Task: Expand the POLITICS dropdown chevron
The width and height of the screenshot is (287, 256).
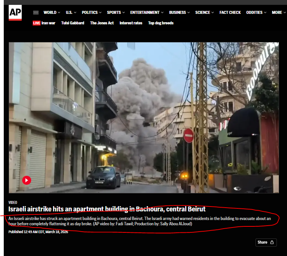Action: coord(100,13)
